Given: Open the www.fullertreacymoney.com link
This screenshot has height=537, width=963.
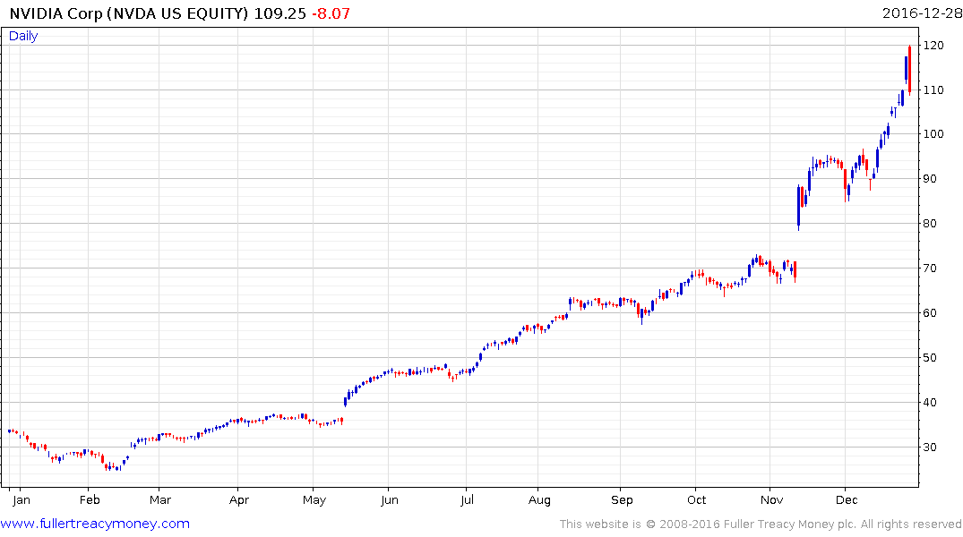Looking at the screenshot, I should [x=95, y=524].
